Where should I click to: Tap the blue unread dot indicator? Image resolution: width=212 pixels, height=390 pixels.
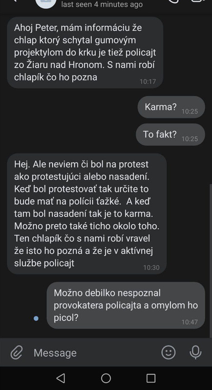click(36, 318)
